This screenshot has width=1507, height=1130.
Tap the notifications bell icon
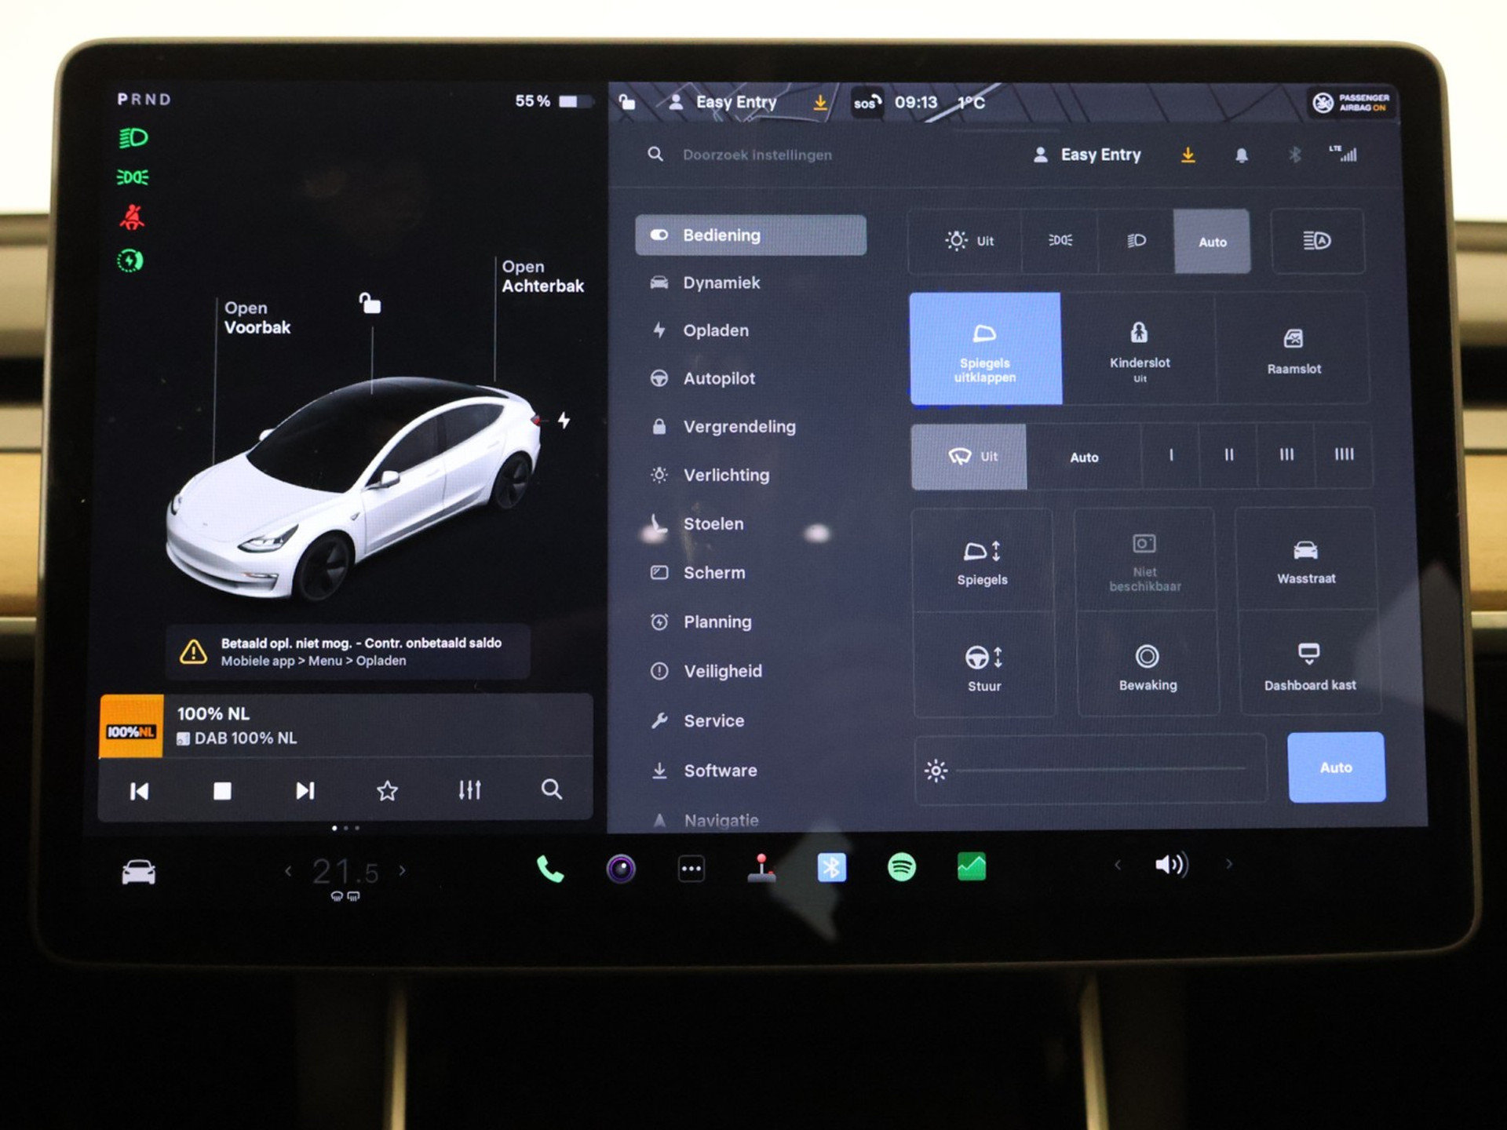1241,155
